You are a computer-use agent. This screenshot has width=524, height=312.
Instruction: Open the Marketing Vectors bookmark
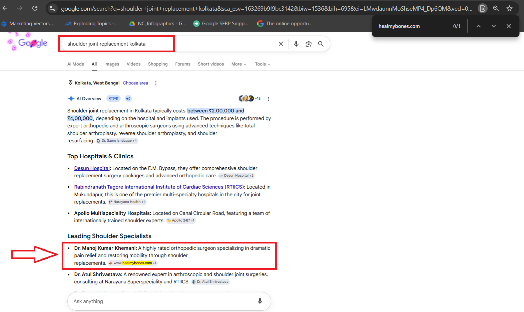[x=28, y=24]
